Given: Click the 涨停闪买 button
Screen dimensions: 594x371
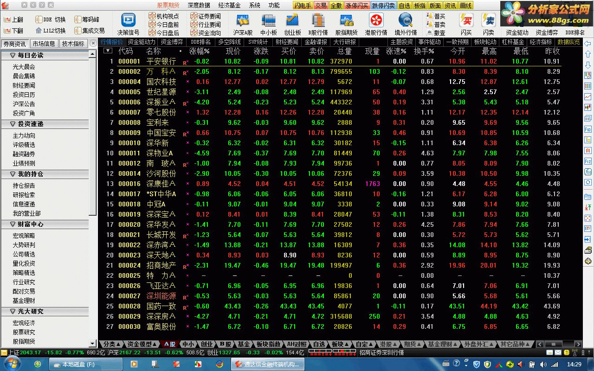Looking at the screenshot, I should [357, 6].
